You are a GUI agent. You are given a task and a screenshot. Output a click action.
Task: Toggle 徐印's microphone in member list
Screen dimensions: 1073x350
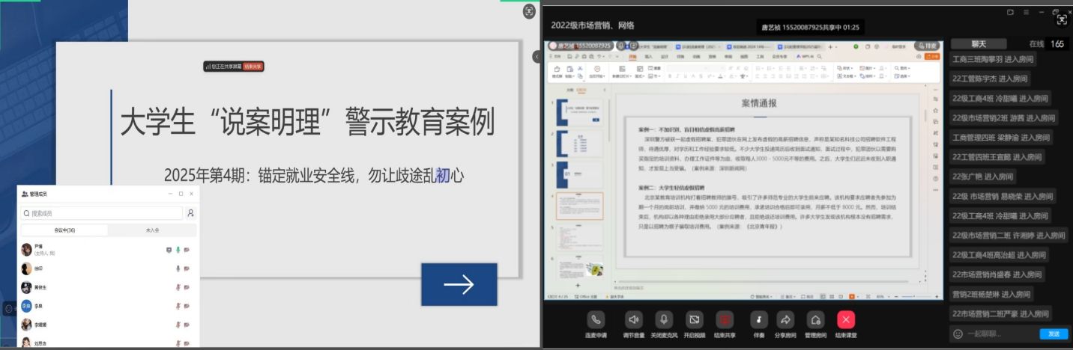(178, 268)
